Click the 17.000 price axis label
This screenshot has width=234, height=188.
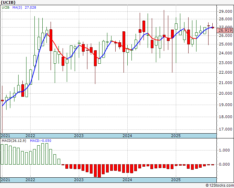pos(225,129)
